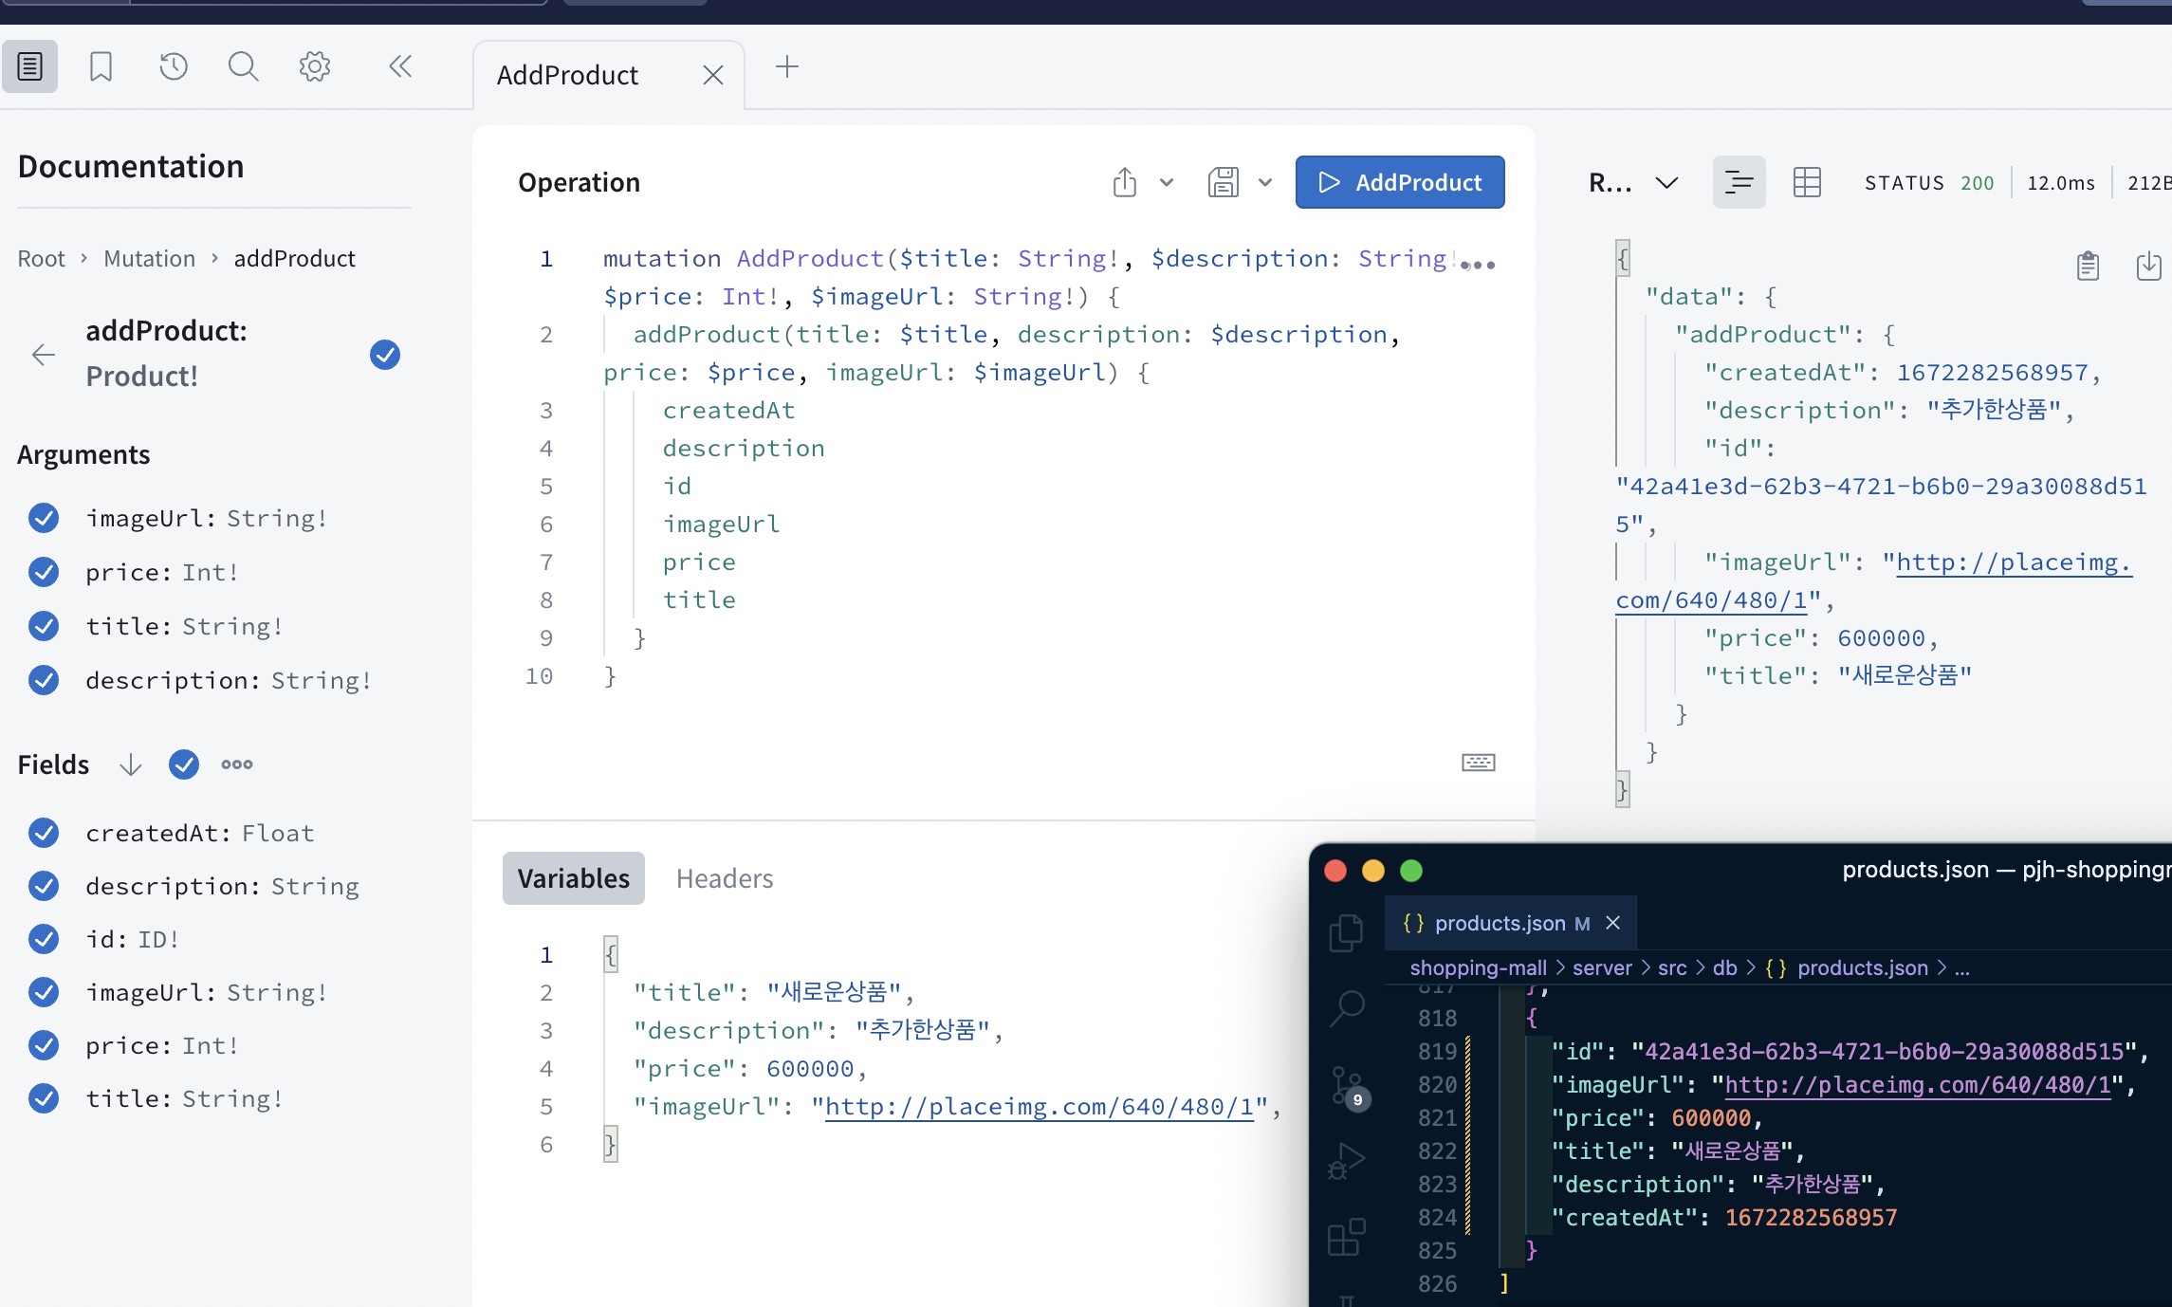Toggle the createdAt field checkbox
2172x1307 pixels.
44,833
